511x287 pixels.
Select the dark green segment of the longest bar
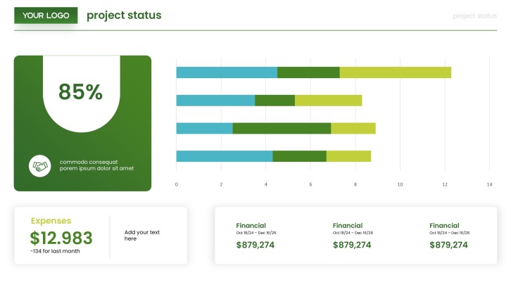click(x=308, y=72)
